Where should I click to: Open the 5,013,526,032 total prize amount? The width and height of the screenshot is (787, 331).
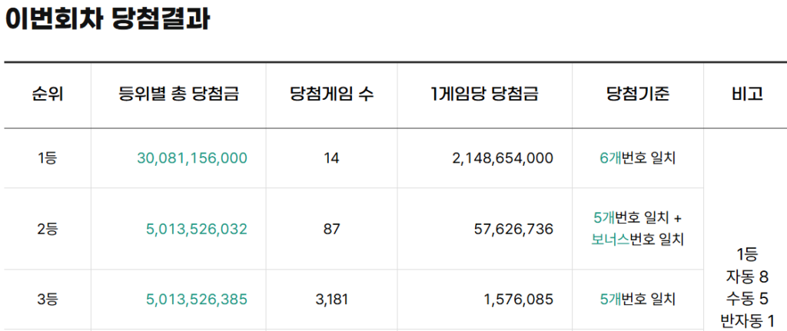point(197,229)
